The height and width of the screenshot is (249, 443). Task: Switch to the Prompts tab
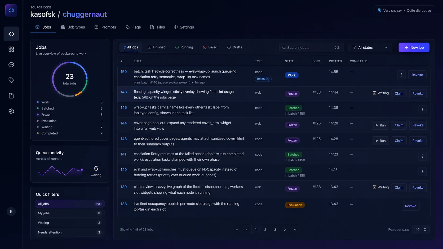[x=105, y=27]
